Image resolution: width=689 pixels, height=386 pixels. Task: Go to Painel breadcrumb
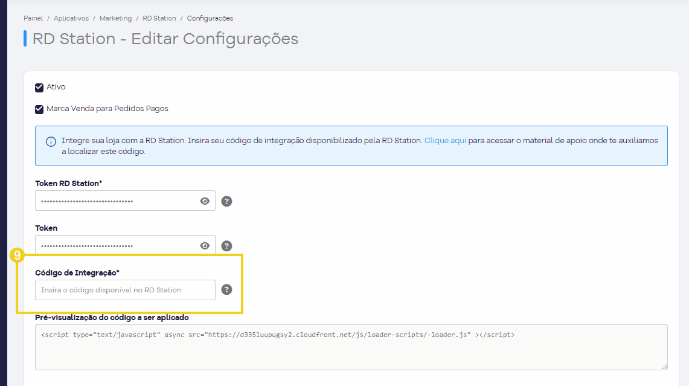pyautogui.click(x=33, y=18)
